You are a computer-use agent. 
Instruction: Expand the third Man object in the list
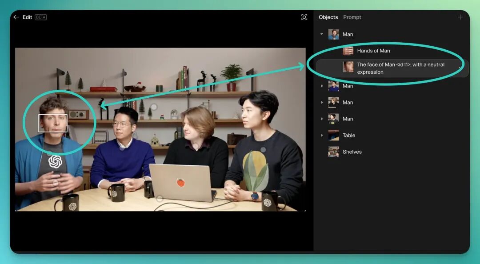[x=322, y=103]
